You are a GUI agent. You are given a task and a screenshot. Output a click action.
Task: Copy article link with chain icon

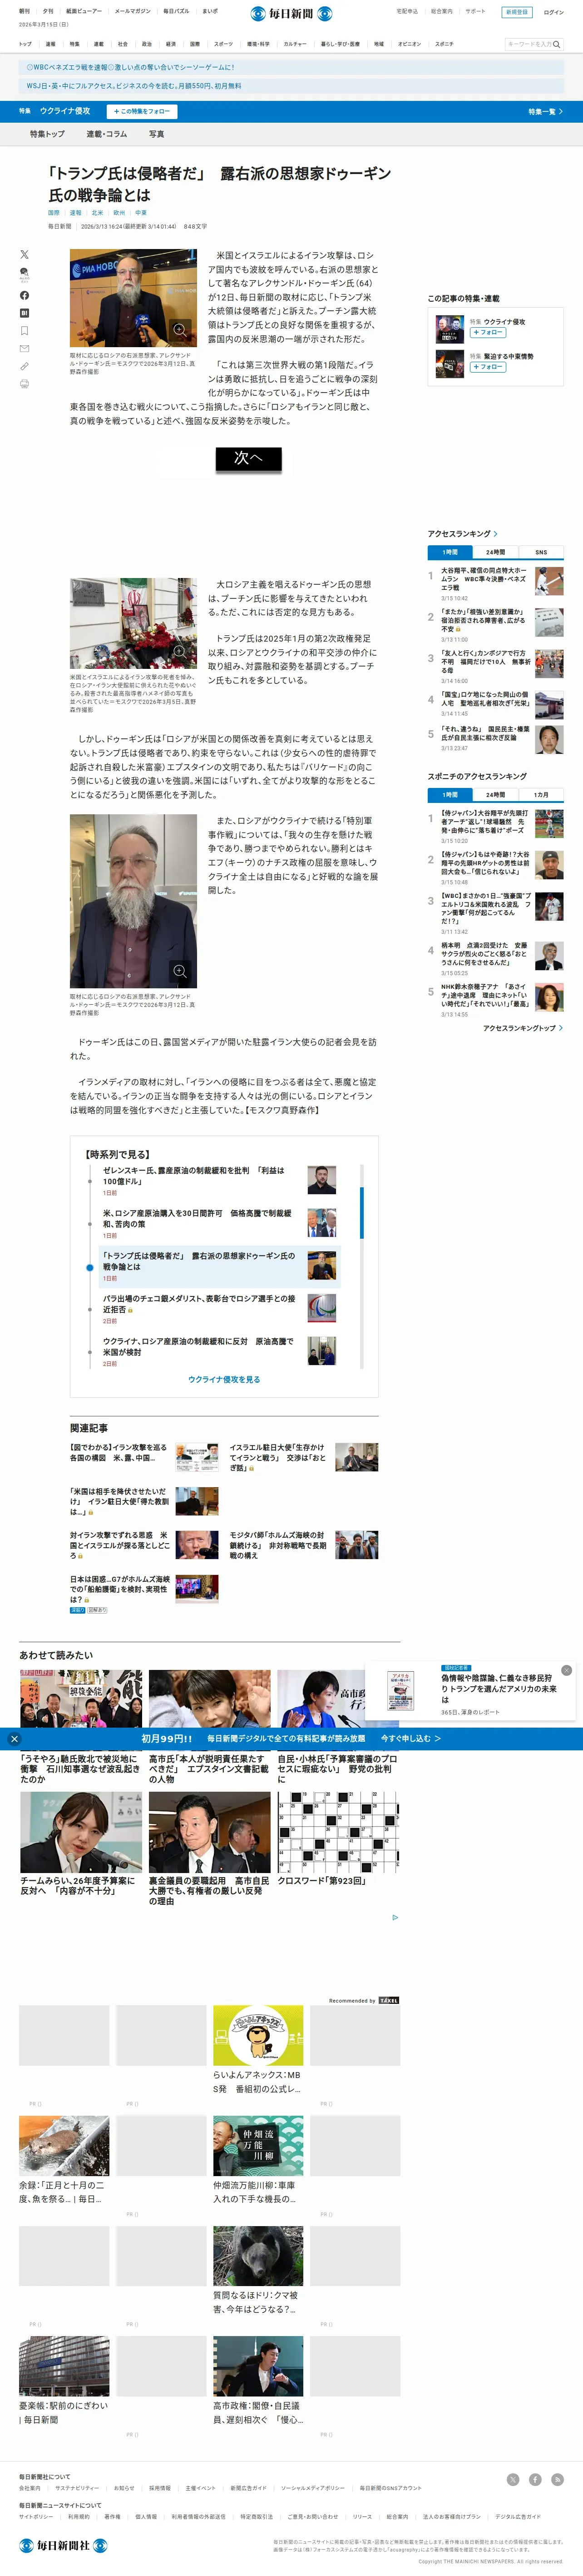click(x=24, y=366)
